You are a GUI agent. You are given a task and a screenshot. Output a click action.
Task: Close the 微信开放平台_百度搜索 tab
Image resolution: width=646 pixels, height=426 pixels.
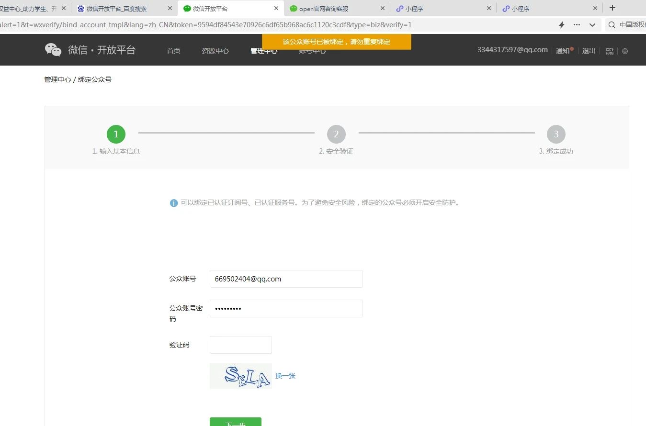pyautogui.click(x=170, y=8)
